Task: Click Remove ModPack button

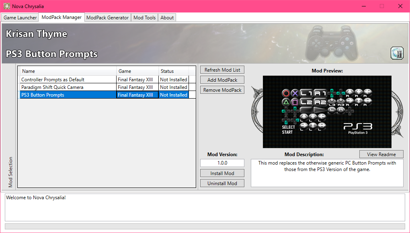Action: click(x=222, y=90)
